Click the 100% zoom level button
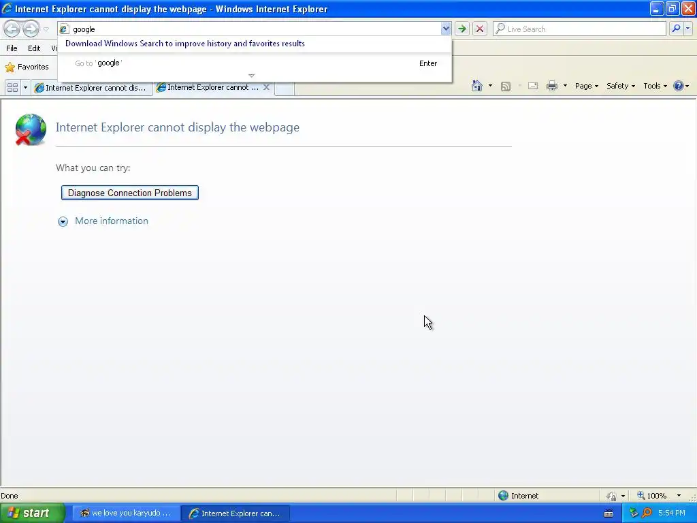 pyautogui.click(x=651, y=496)
